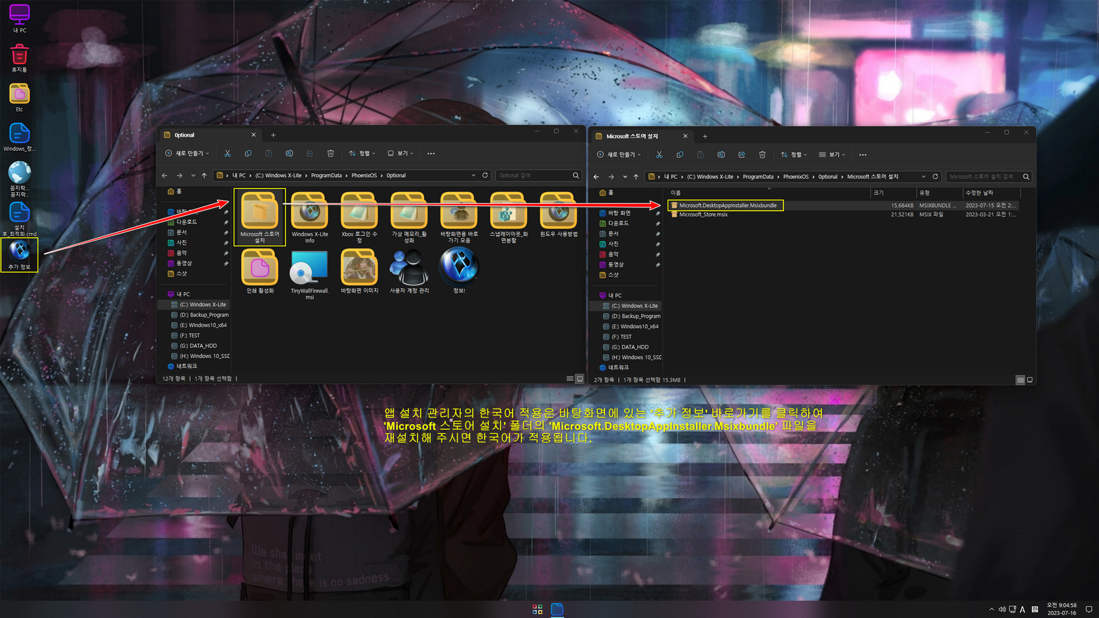This screenshot has width=1099, height=618.
Task: Click Cut icon in Microsoft 스토어 설치 window
Action: point(659,154)
